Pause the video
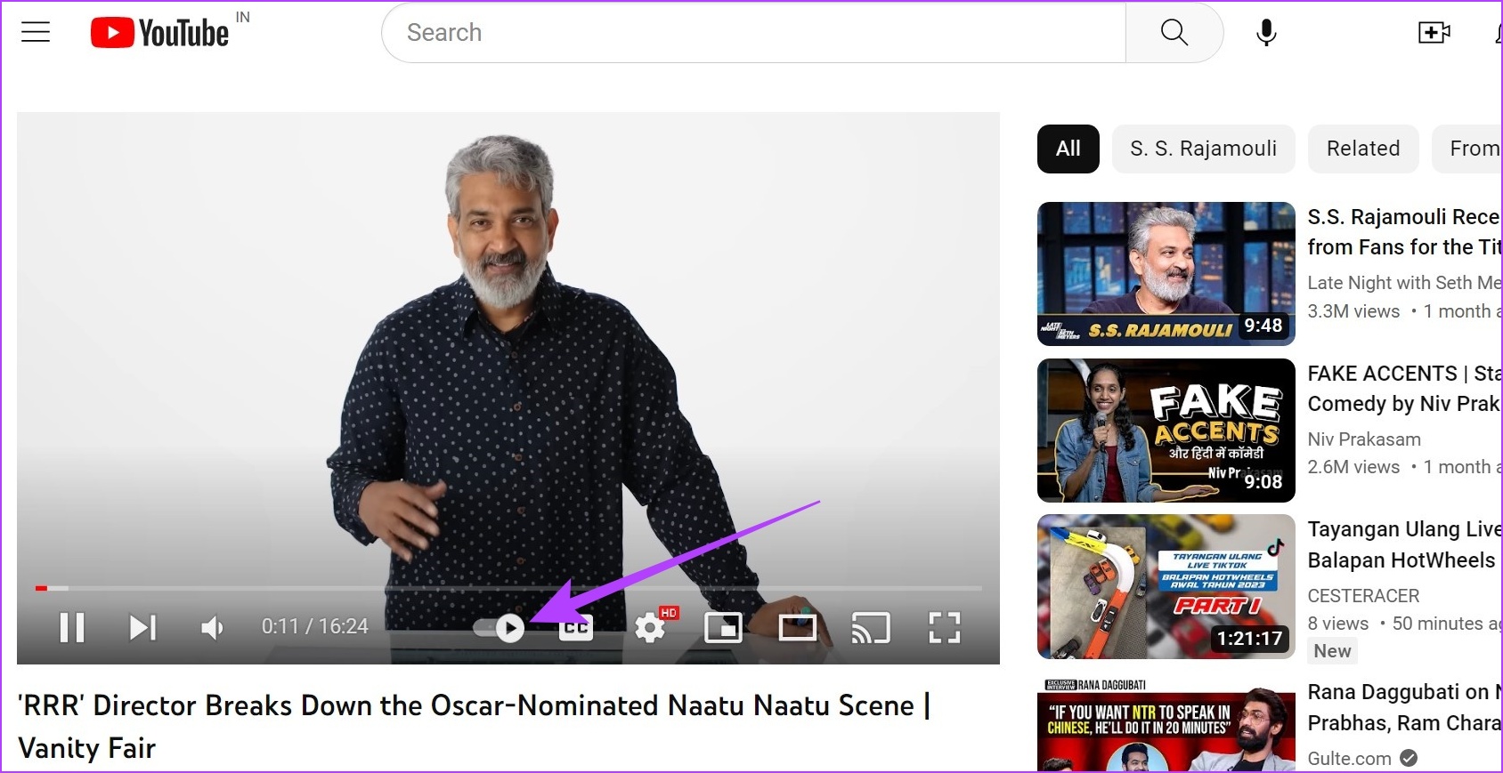This screenshot has width=1503, height=773. [72, 627]
